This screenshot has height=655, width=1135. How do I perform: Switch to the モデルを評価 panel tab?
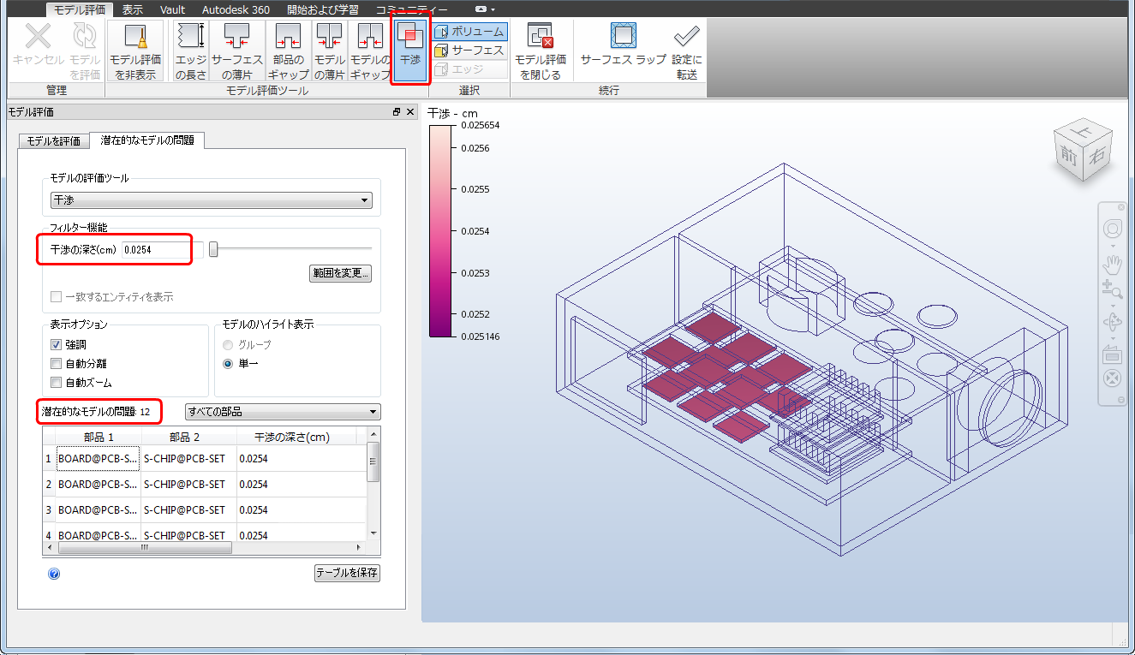coord(54,141)
